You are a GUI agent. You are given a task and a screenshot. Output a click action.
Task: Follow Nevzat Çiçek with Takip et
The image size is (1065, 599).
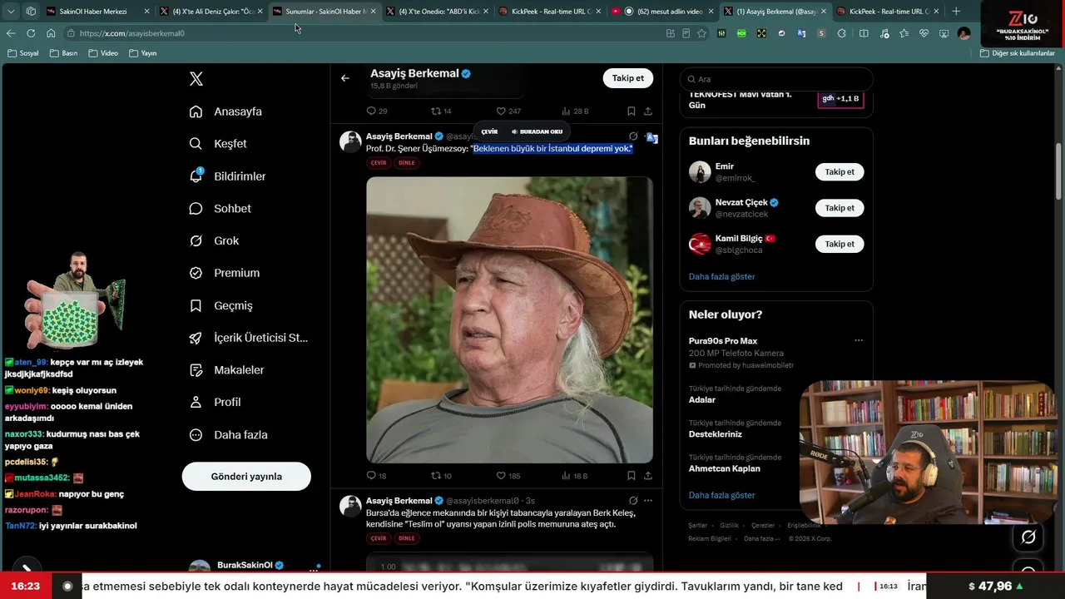[840, 208]
